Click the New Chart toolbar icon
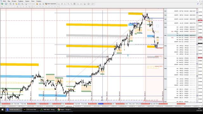The width and height of the screenshot is (203, 114). pyautogui.click(x=2, y=4)
